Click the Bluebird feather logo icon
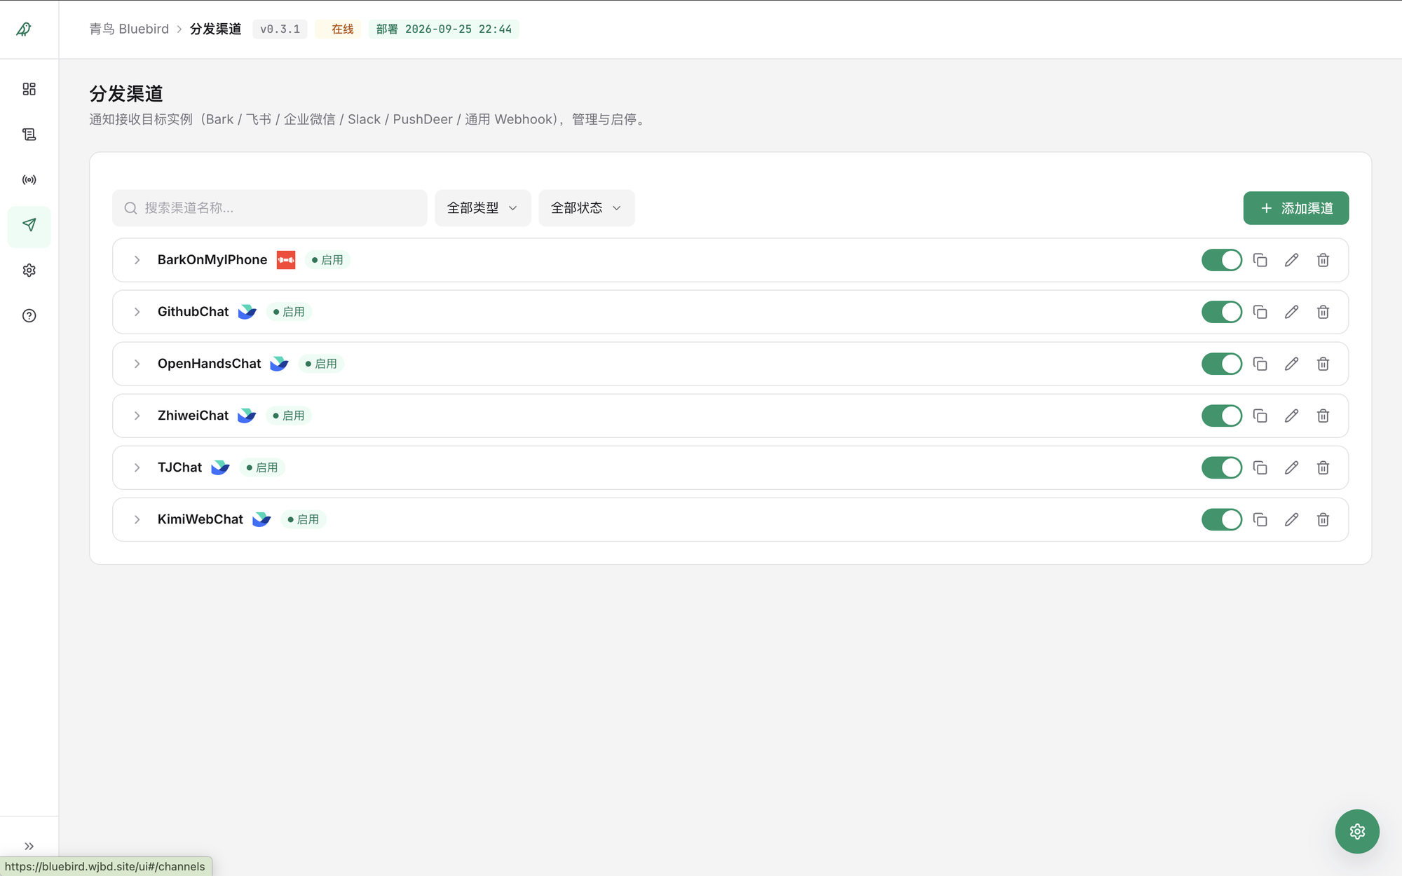Viewport: 1402px width, 876px height. [24, 29]
